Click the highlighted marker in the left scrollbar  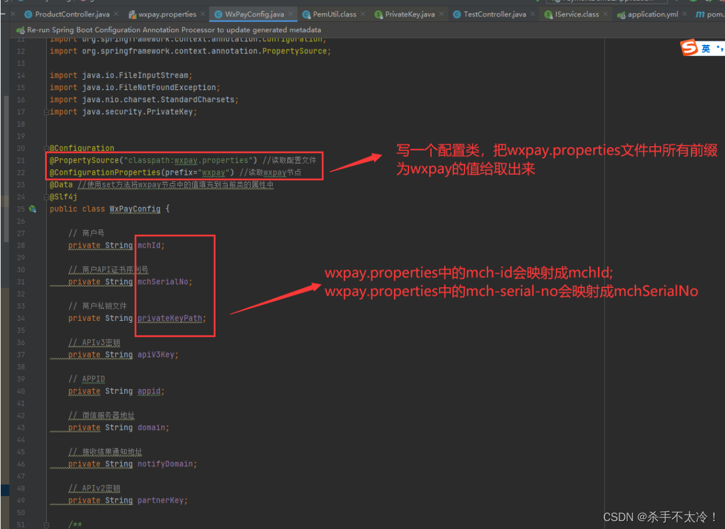click(5, 490)
